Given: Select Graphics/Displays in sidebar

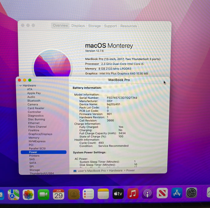Looking at the screenshot, I should [x=40, y=134].
